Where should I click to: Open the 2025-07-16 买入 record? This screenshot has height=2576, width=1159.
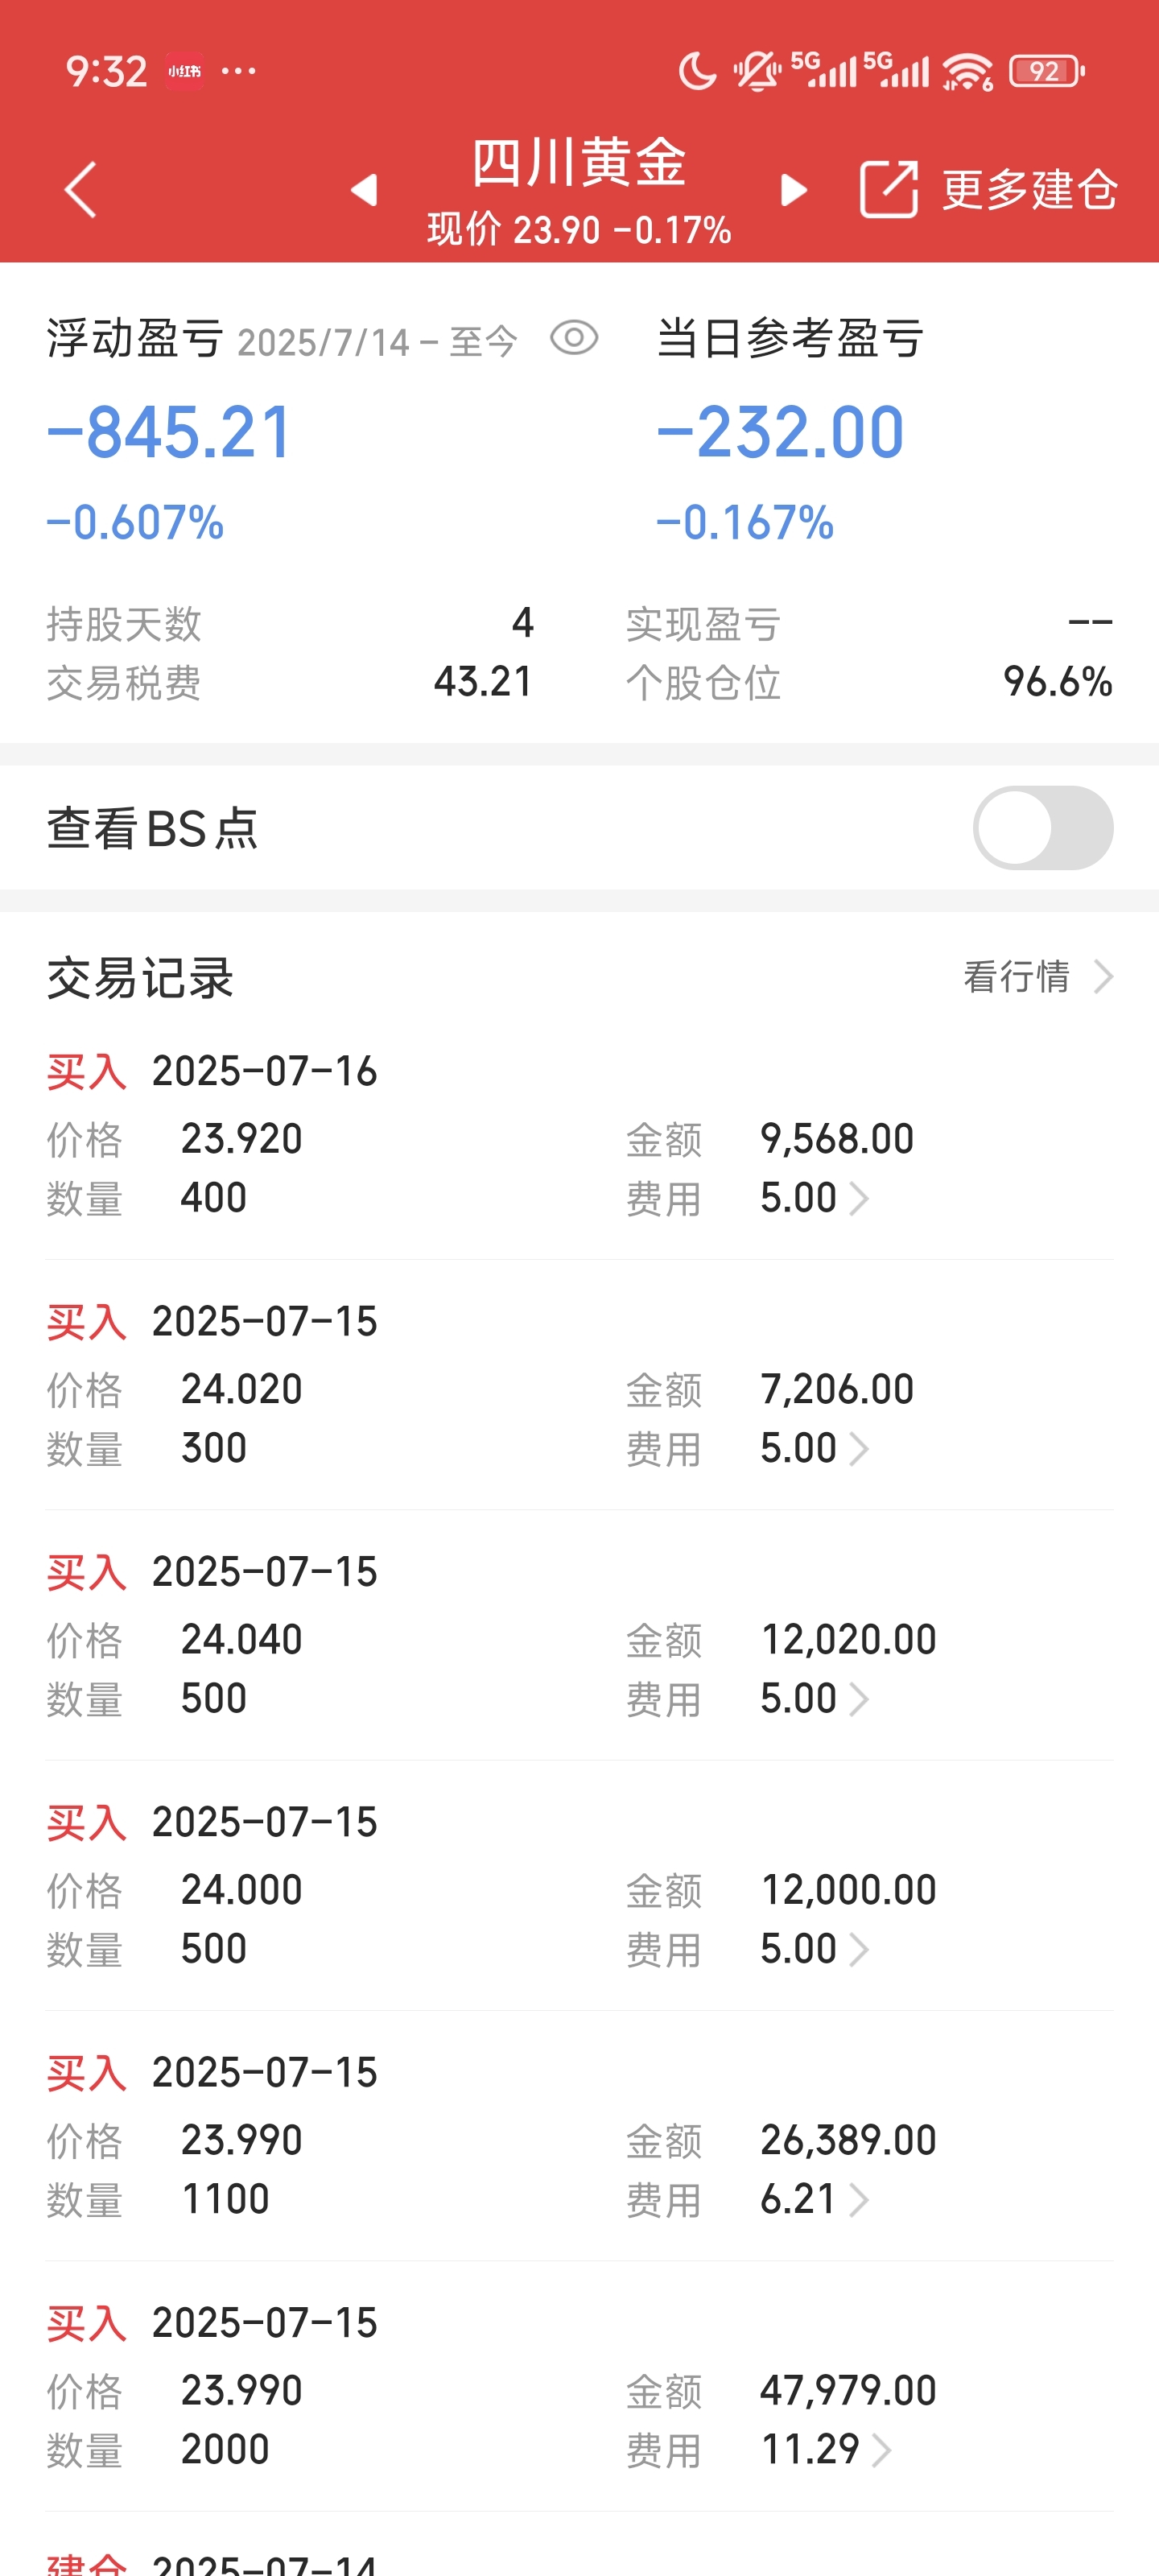(x=579, y=1135)
